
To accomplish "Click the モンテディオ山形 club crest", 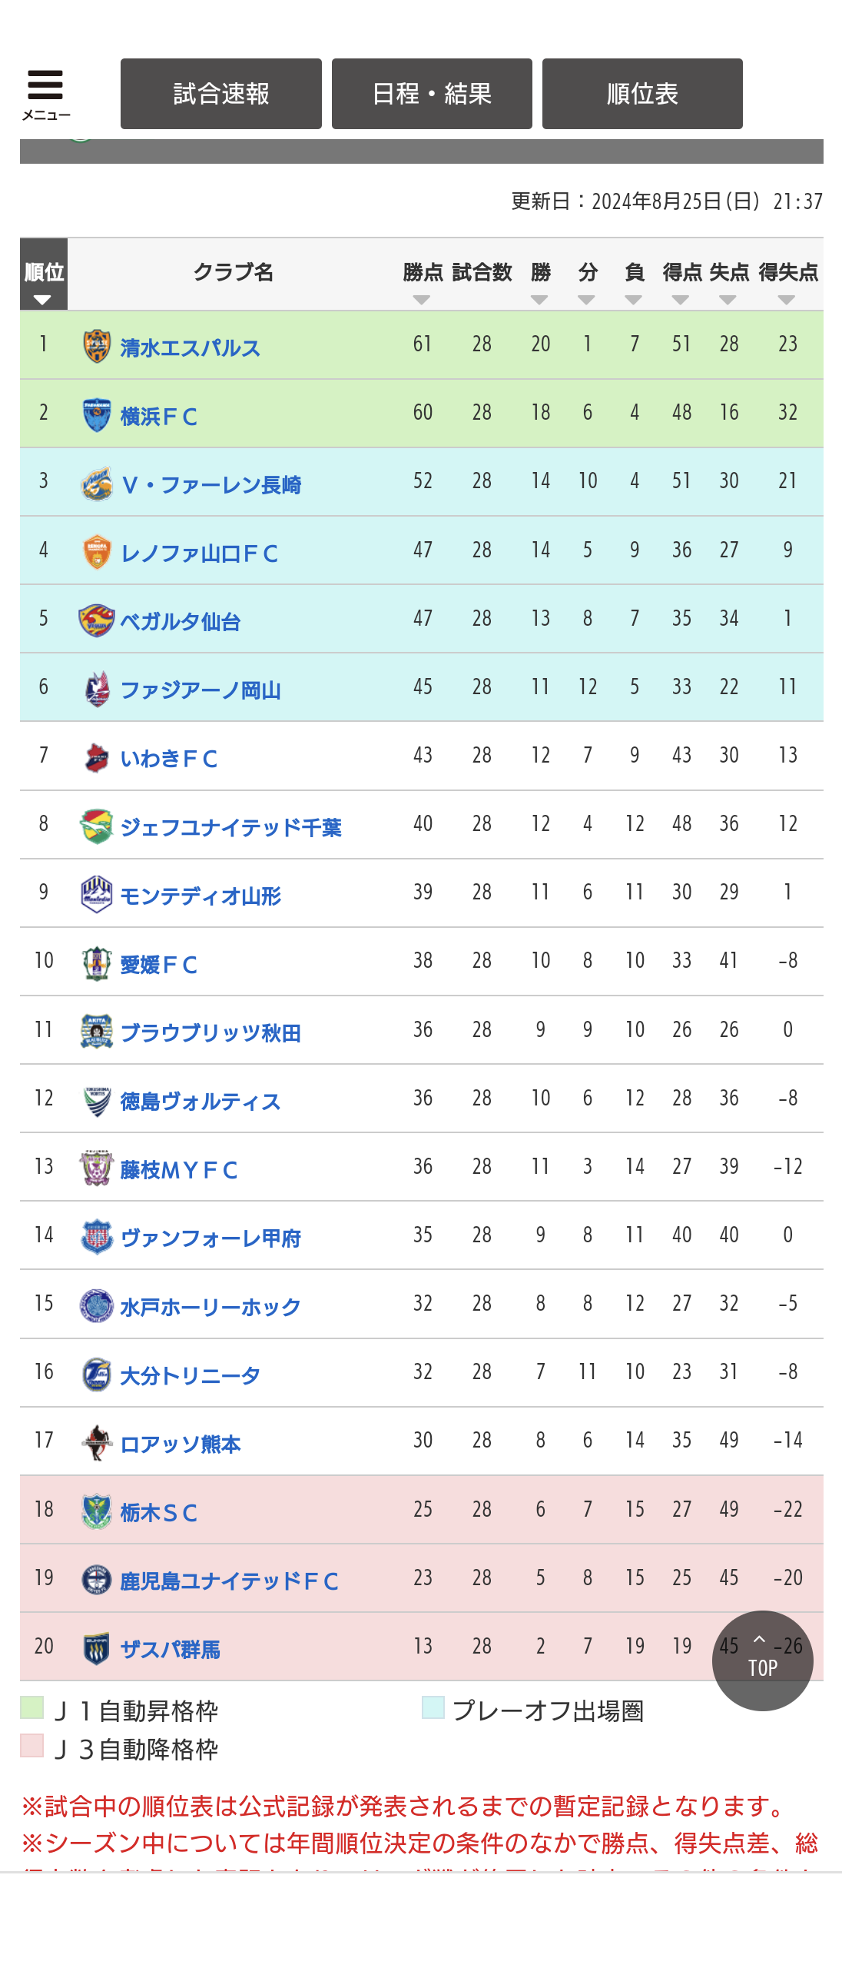I will click(x=97, y=894).
